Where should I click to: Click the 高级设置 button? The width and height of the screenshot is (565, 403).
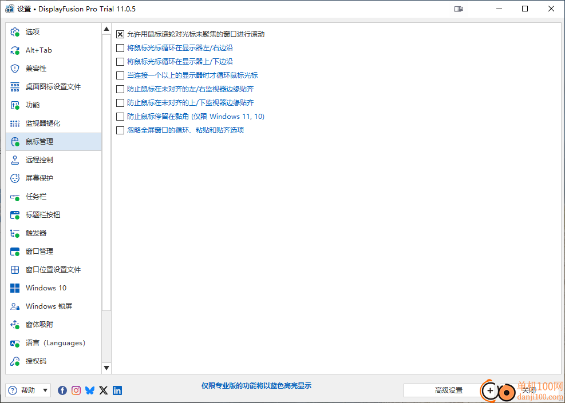coord(448,390)
